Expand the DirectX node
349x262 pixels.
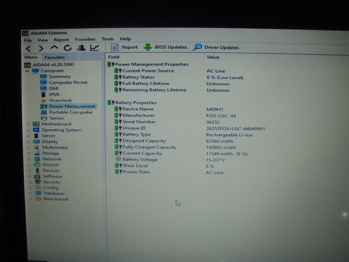(30, 165)
